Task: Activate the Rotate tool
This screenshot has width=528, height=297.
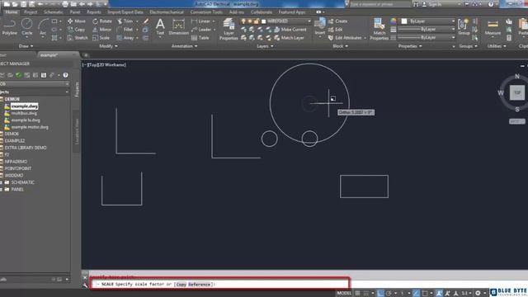Action: (x=101, y=21)
